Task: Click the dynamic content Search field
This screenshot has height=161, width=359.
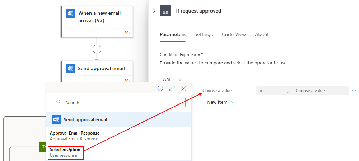Action: (118, 103)
